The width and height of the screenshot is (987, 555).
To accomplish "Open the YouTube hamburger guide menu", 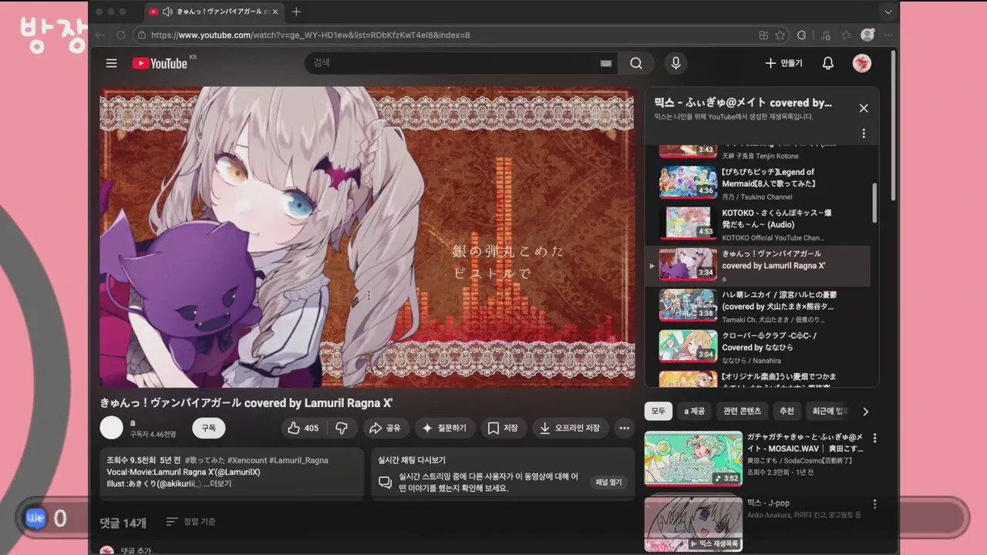I will point(112,63).
